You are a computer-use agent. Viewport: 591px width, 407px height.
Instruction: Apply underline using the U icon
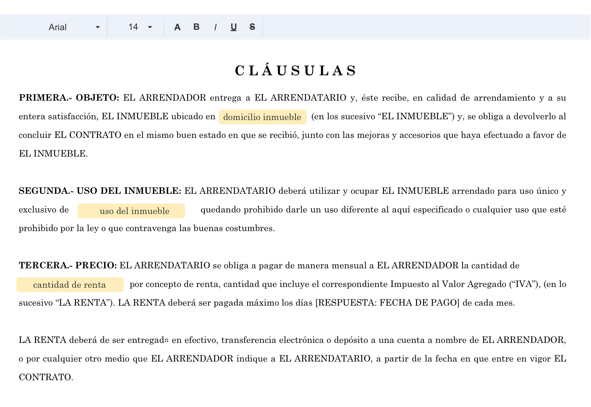[234, 27]
